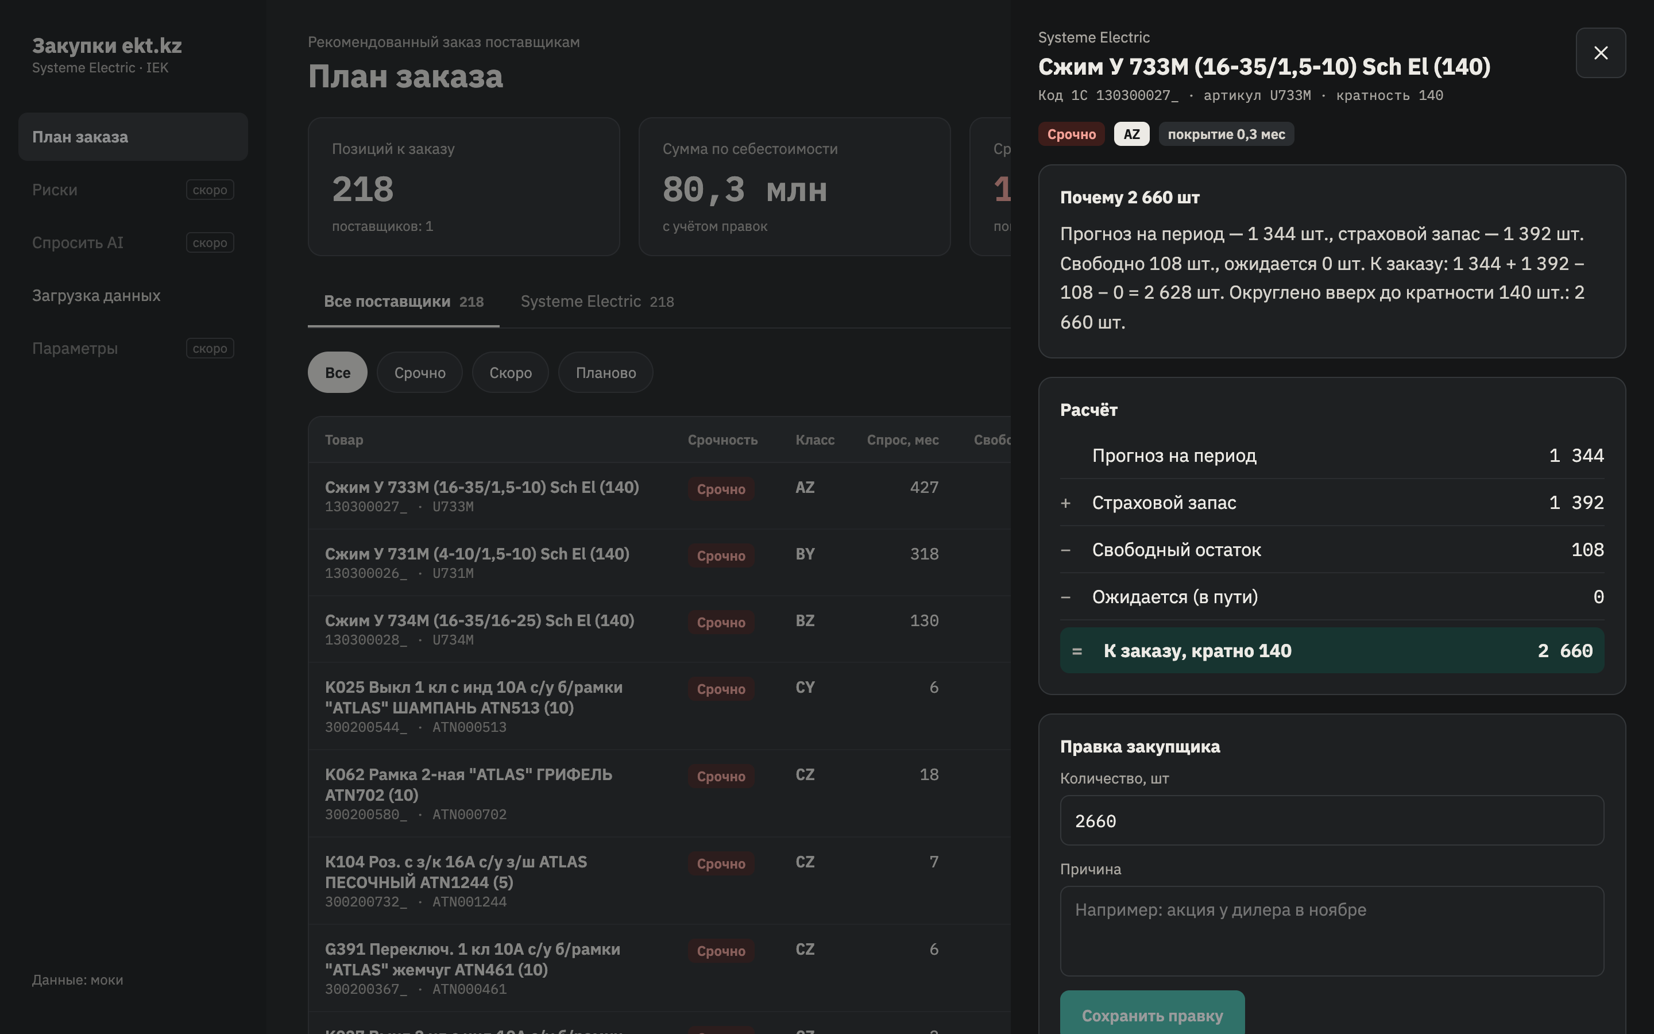Viewport: 1654px width, 1034px height.
Task: Click the Почему 2 660 шт heading
Action: [1129, 198]
